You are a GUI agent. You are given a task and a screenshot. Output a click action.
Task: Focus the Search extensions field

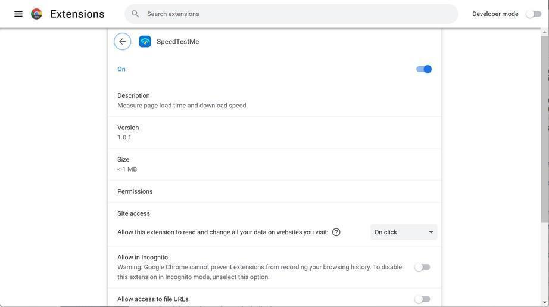pyautogui.click(x=298, y=14)
